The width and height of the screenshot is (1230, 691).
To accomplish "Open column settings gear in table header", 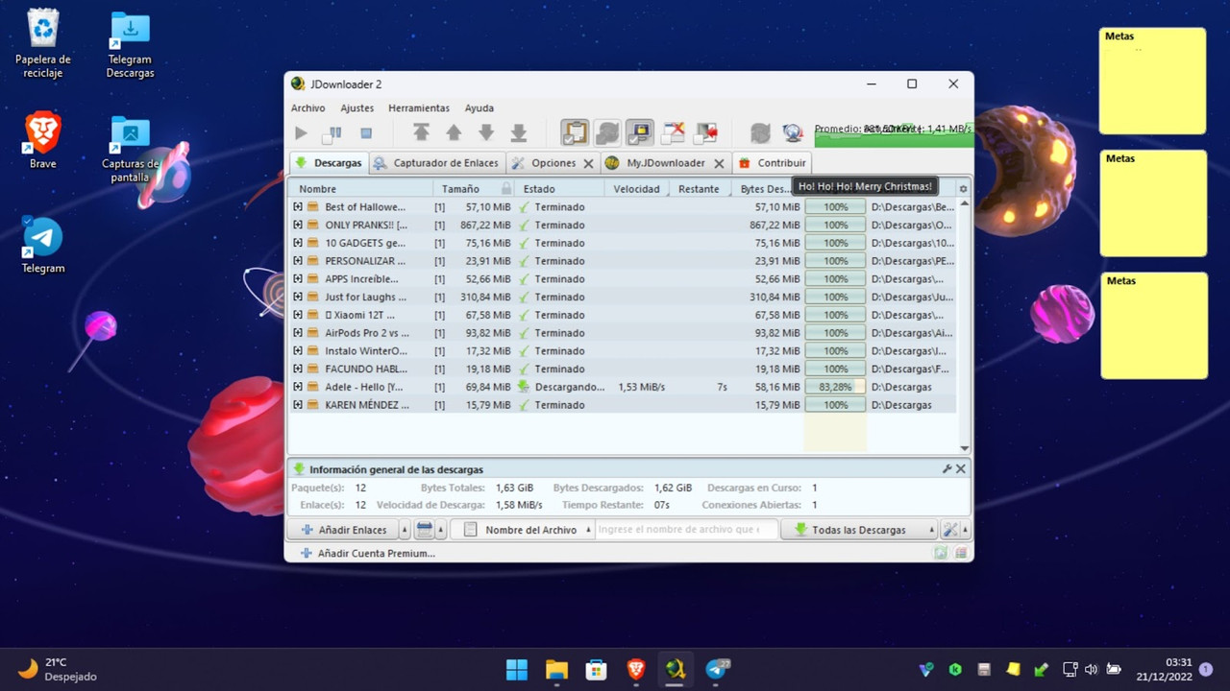I will [x=964, y=189].
